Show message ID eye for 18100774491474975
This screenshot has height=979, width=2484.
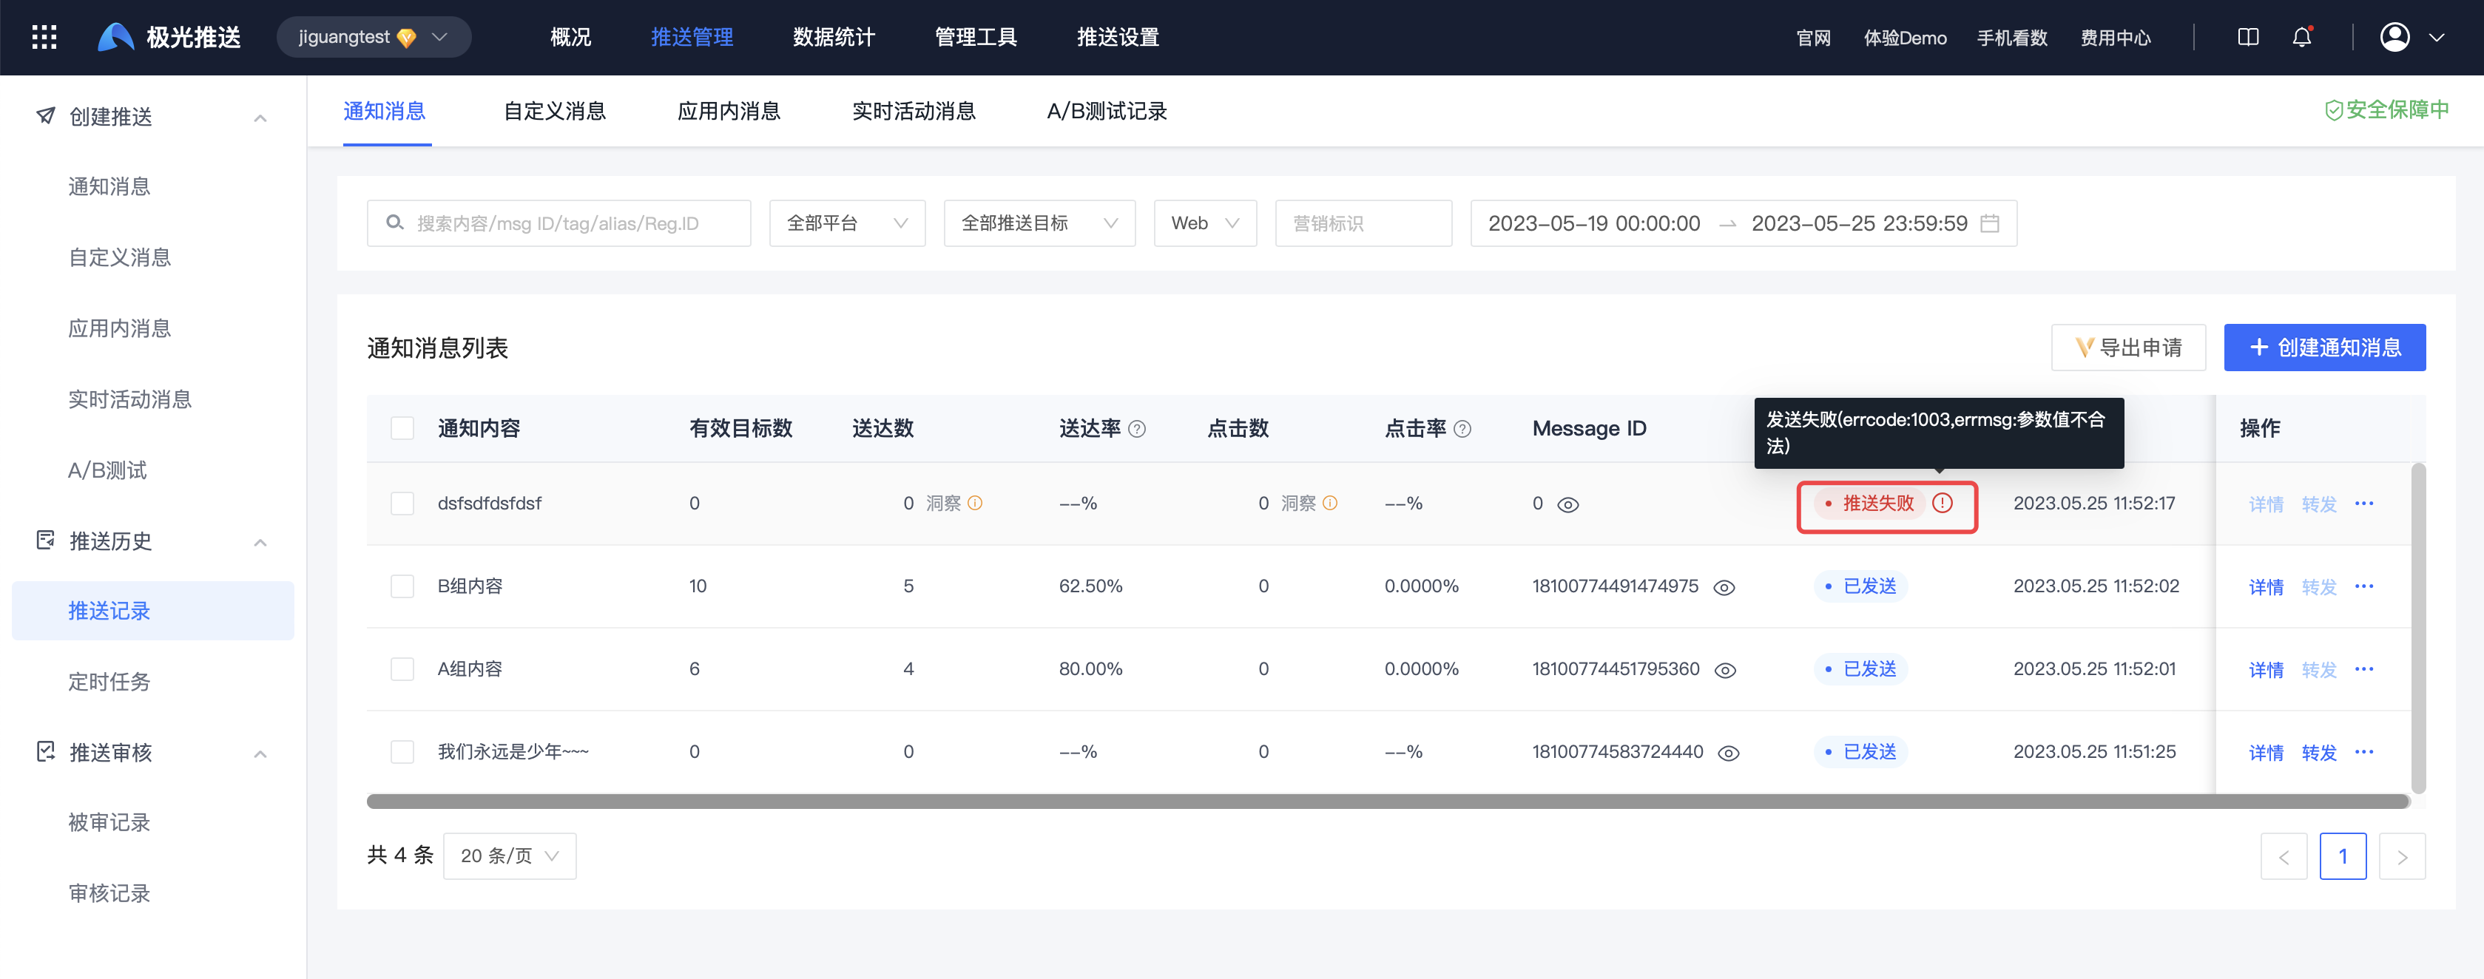[1724, 588]
